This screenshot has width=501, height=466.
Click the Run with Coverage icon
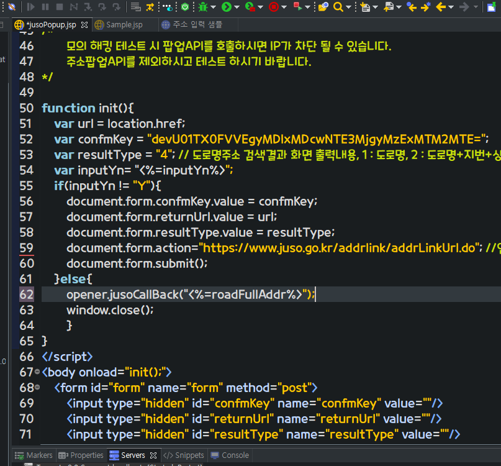[250, 7]
